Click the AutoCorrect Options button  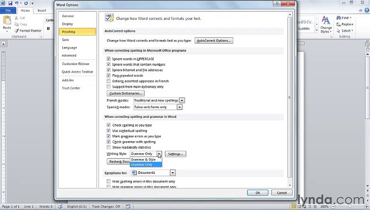[214, 41]
